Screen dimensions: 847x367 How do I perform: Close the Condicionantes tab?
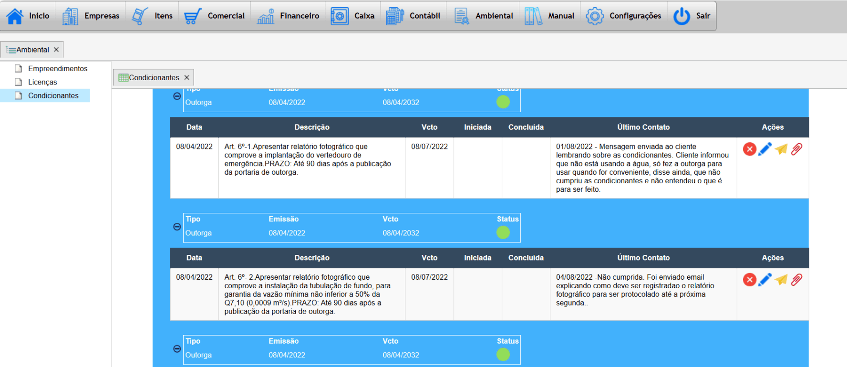click(x=187, y=77)
